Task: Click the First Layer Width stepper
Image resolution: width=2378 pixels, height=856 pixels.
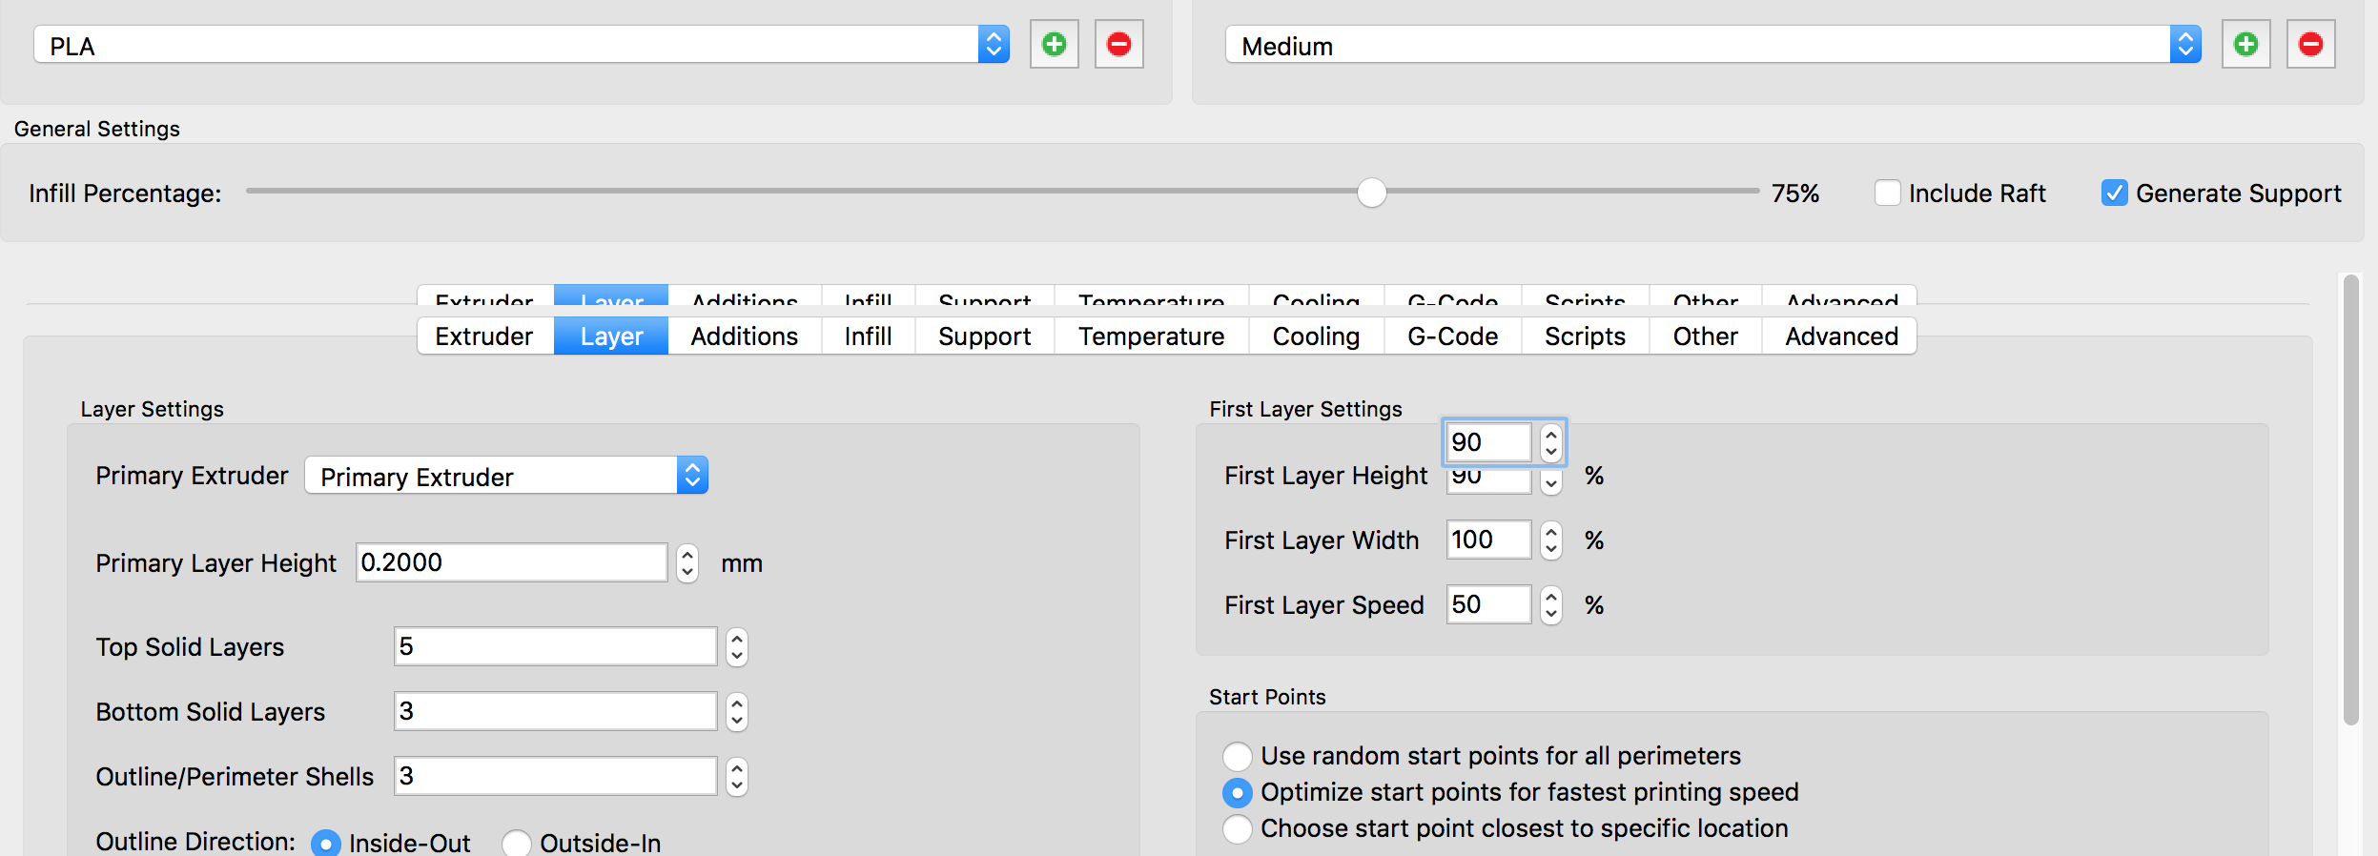Action: pyautogui.click(x=1551, y=540)
